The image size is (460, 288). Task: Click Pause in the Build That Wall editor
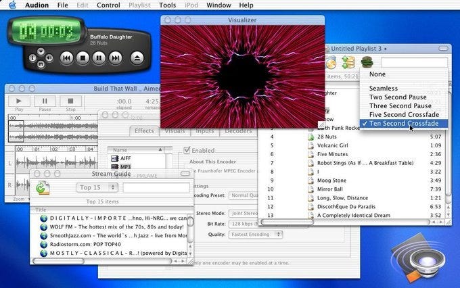(x=45, y=101)
